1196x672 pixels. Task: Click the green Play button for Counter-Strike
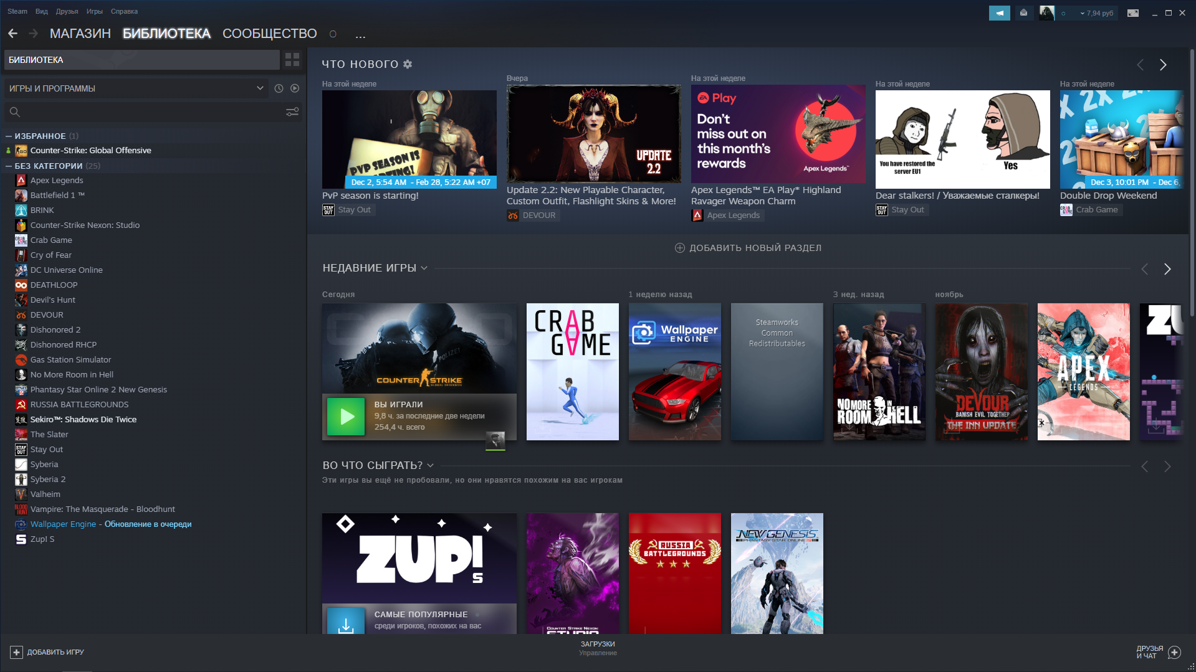[x=346, y=416]
